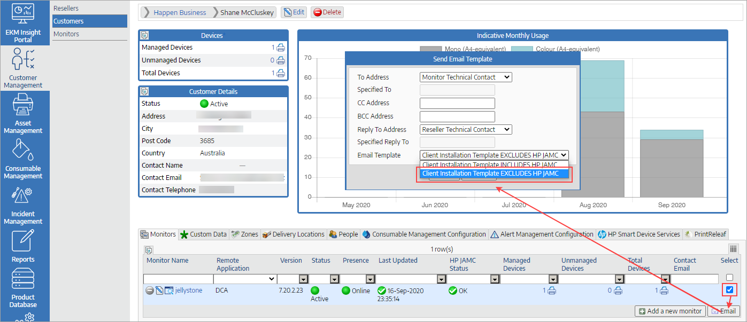Select the Monitors tab
Image resolution: width=747 pixels, height=322 pixels.
tap(158, 234)
